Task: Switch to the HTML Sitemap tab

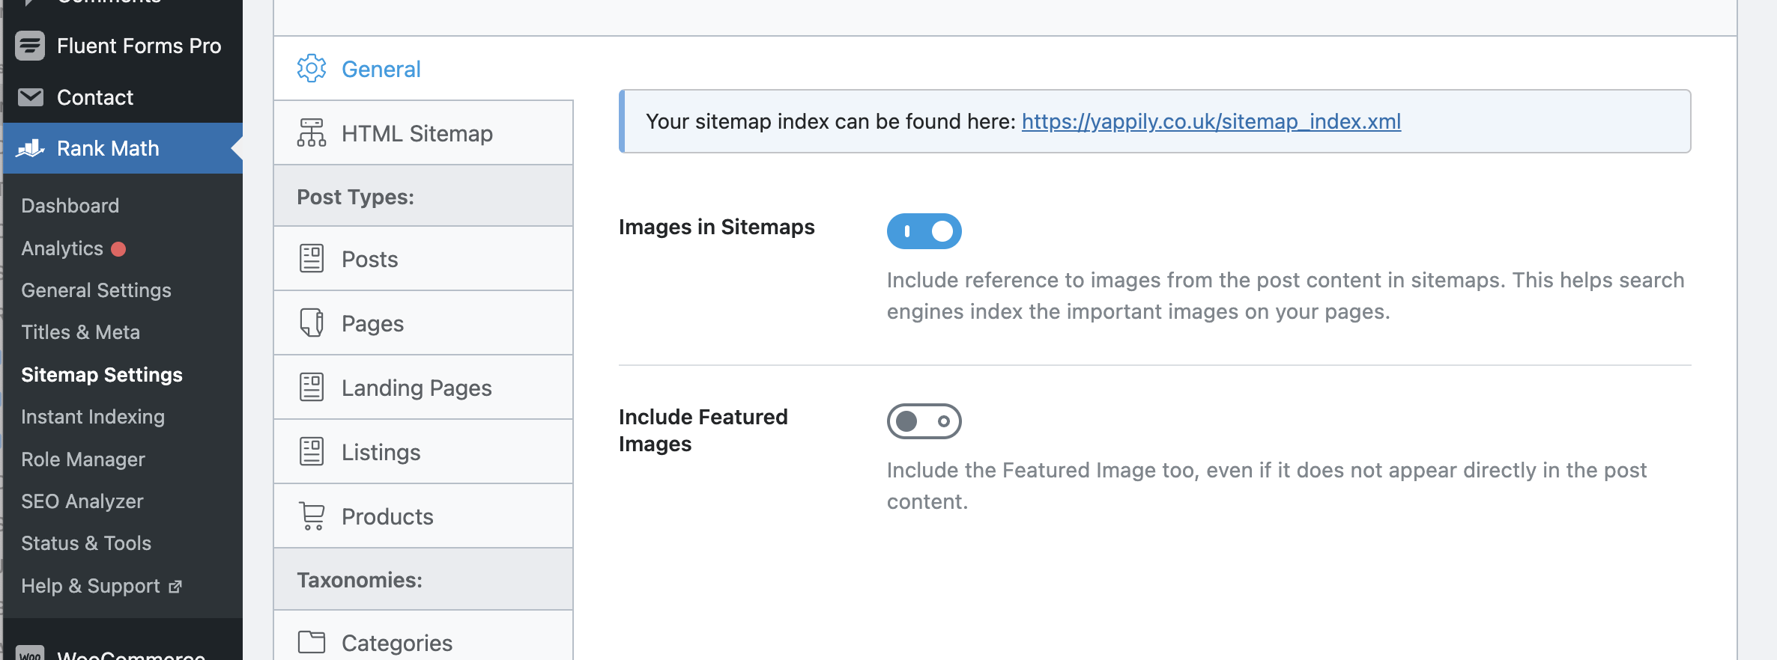Action: click(x=417, y=133)
